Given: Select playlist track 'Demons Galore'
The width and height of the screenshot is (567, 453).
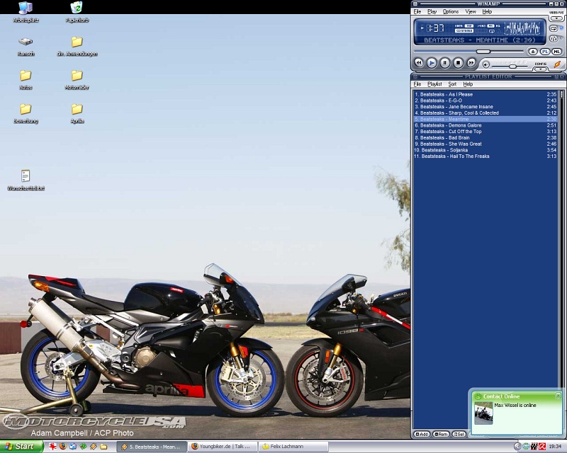Looking at the screenshot, I should click(x=485, y=125).
